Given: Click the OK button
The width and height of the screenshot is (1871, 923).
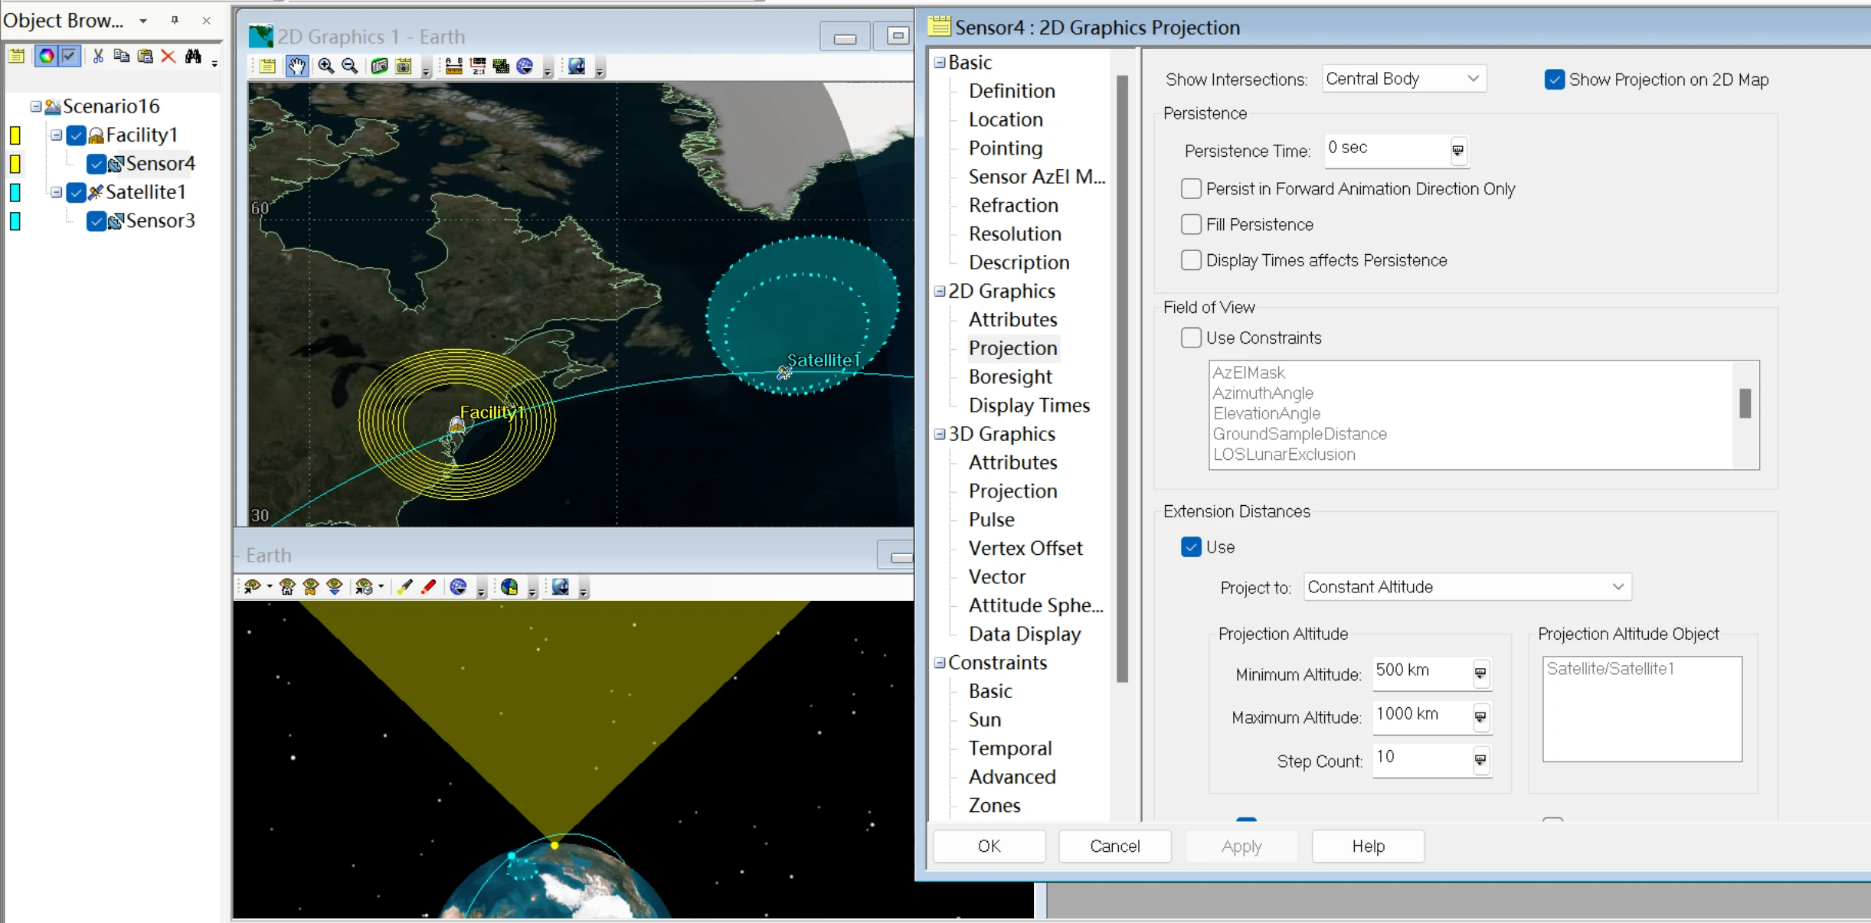Looking at the screenshot, I should tap(989, 846).
